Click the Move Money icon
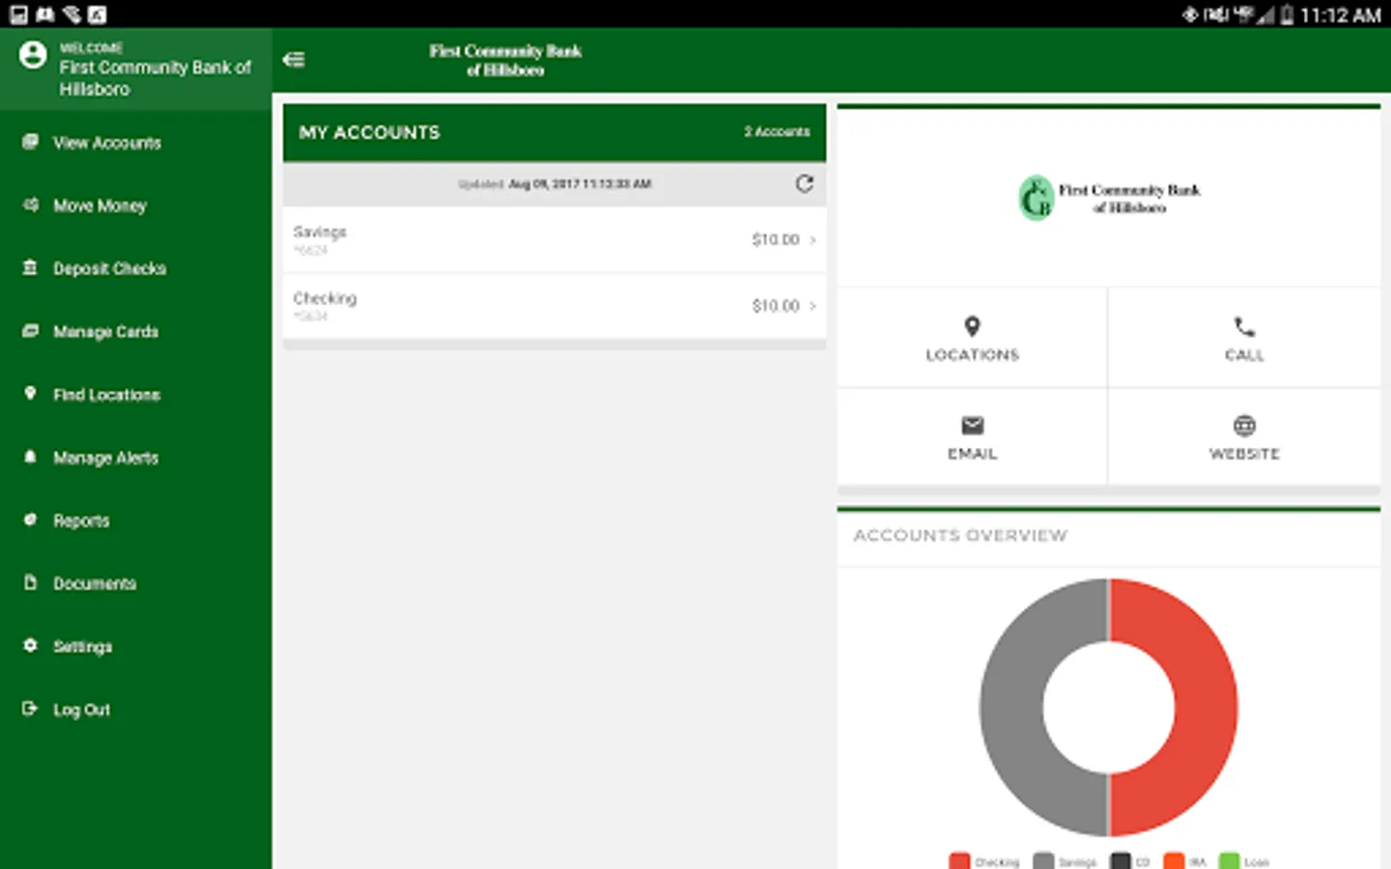Viewport: 1391px width, 869px height. pyautogui.click(x=30, y=205)
